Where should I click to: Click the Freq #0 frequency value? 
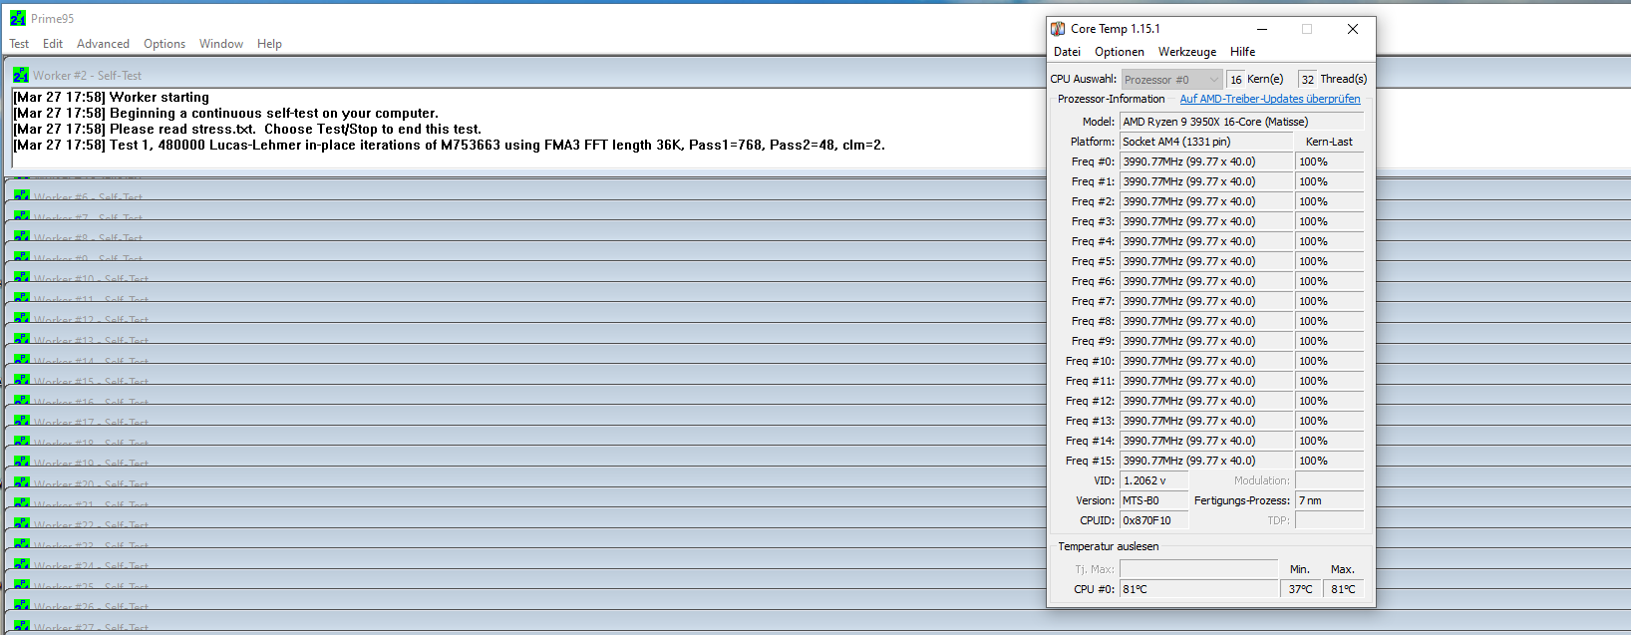tap(1206, 161)
